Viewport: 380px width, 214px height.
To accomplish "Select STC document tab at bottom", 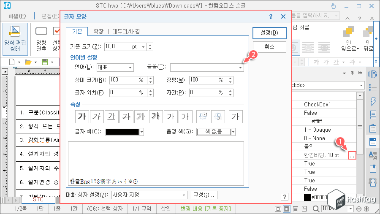I will tap(38, 200).
